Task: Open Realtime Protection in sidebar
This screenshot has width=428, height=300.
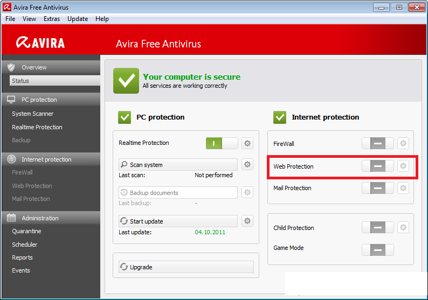Action: [x=37, y=127]
